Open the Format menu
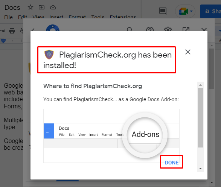Screen dimensions: 221x187 point(77,17)
